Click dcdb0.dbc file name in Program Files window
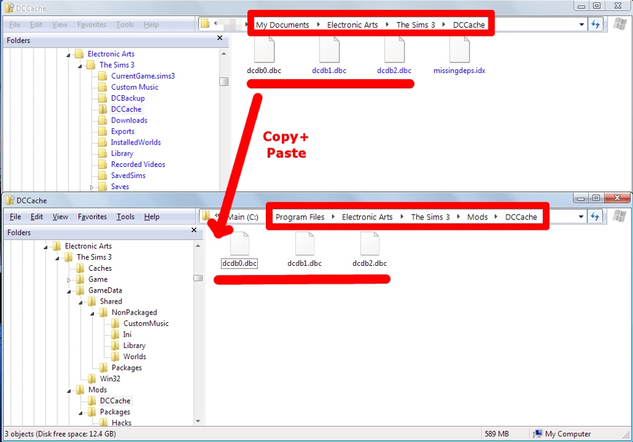 [239, 263]
